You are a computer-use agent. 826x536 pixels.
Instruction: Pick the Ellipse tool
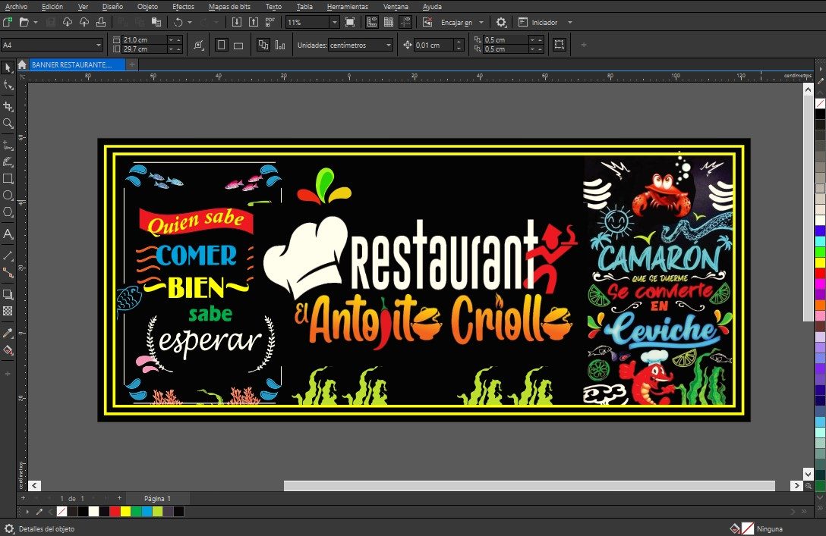pos(8,196)
